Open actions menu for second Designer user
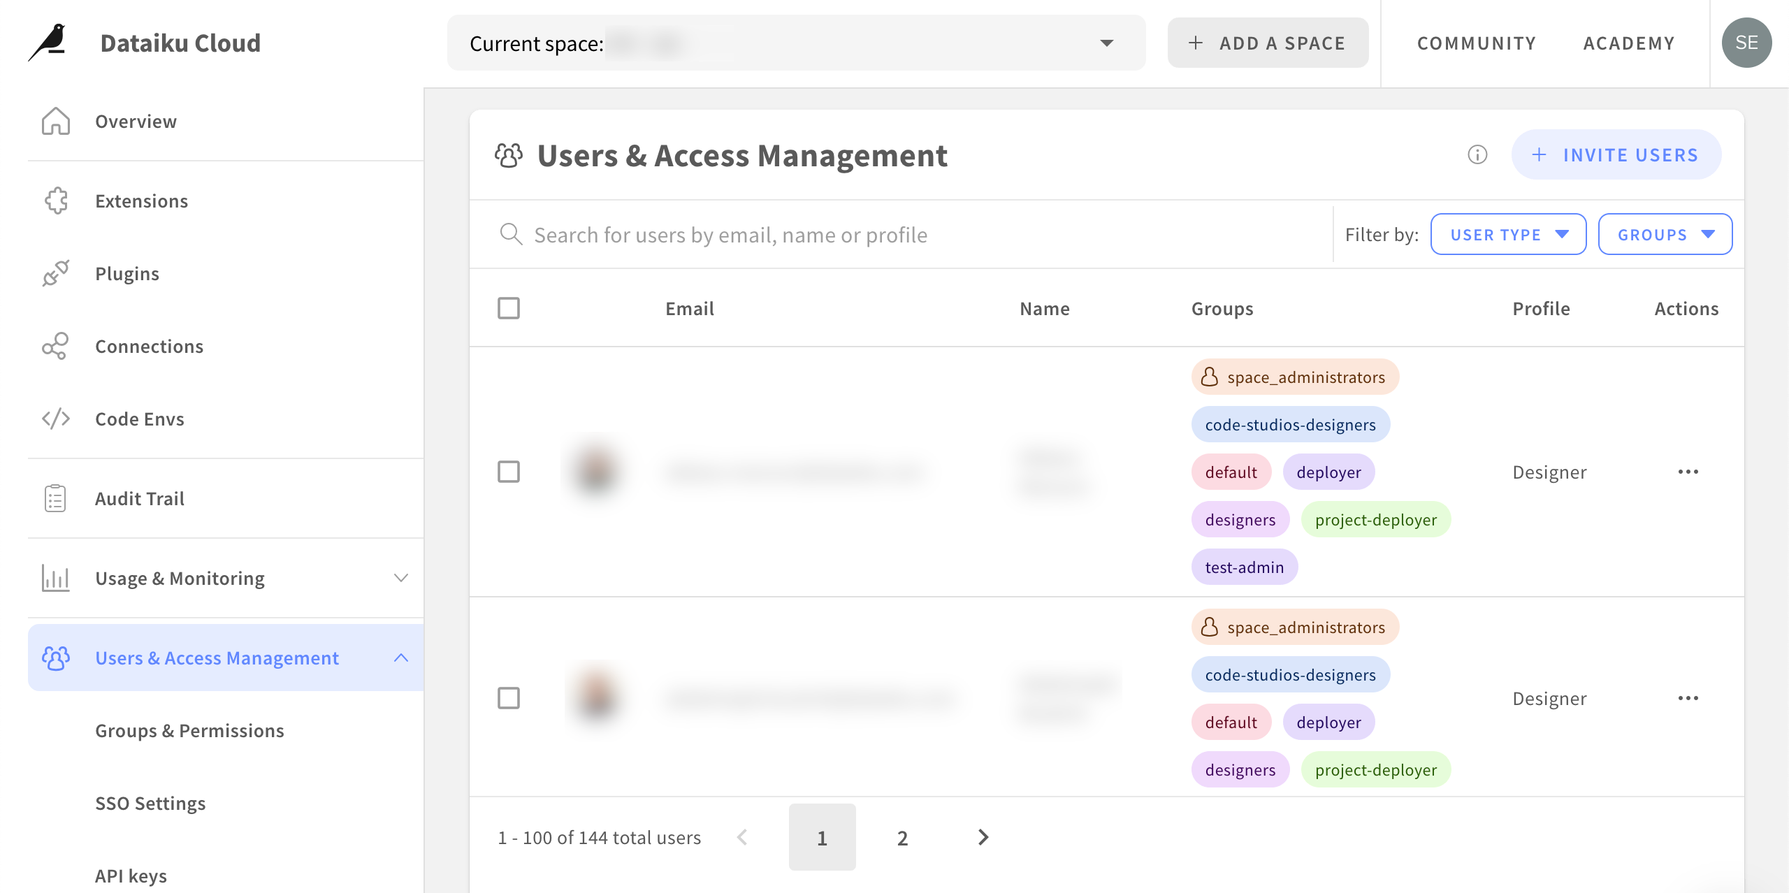This screenshot has width=1789, height=893. click(x=1688, y=698)
